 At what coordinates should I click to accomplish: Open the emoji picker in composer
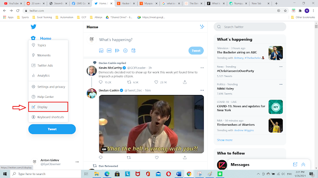(x=125, y=50)
